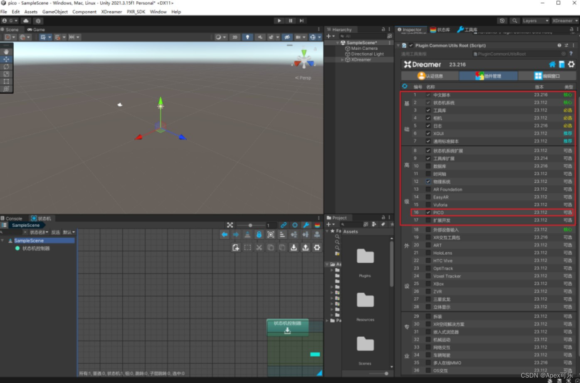
Task: Click the state machine zoom slider
Action: [x=250, y=225]
